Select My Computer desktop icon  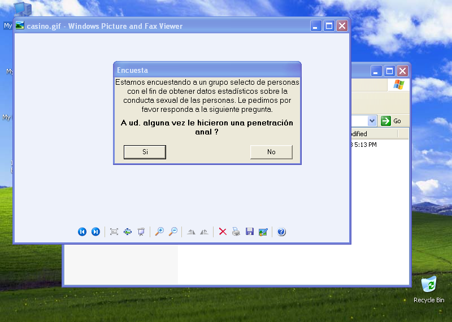tap(22, 9)
